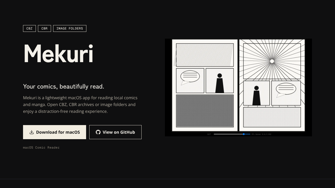335x188 pixels.
Task: Click the CBR format tag
Action: coord(44,28)
